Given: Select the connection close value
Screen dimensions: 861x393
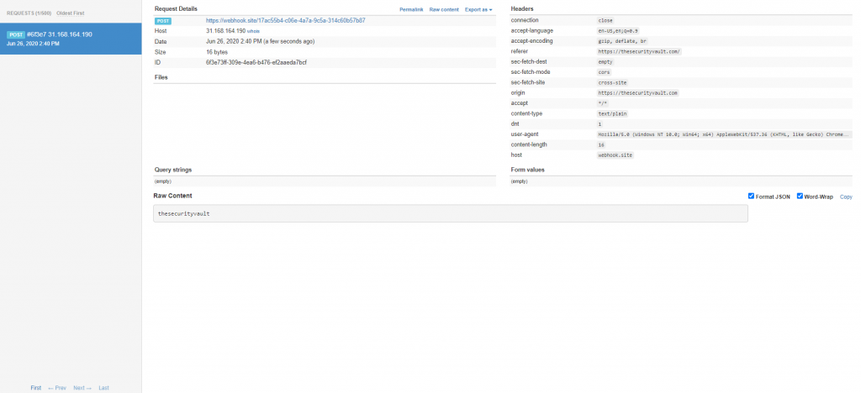Looking at the screenshot, I should click(605, 20).
